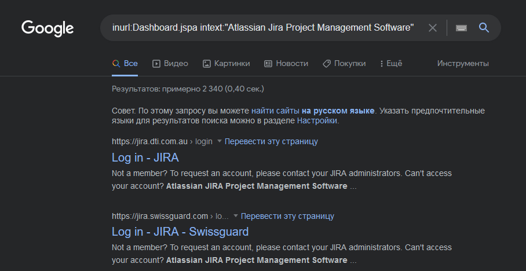Open Инструменты search tools
Image resolution: width=526 pixels, height=271 pixels.
pyautogui.click(x=463, y=63)
